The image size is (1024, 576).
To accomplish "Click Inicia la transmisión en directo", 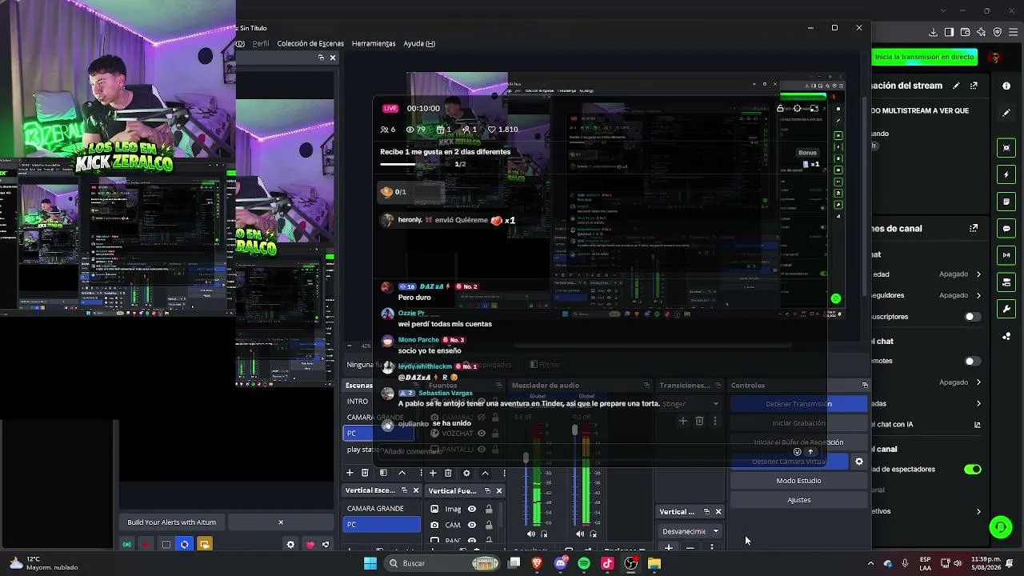I will pos(925,57).
